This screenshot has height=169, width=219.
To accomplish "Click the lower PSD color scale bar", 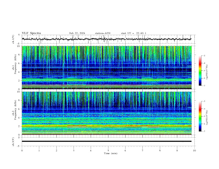I will click(200, 116).
